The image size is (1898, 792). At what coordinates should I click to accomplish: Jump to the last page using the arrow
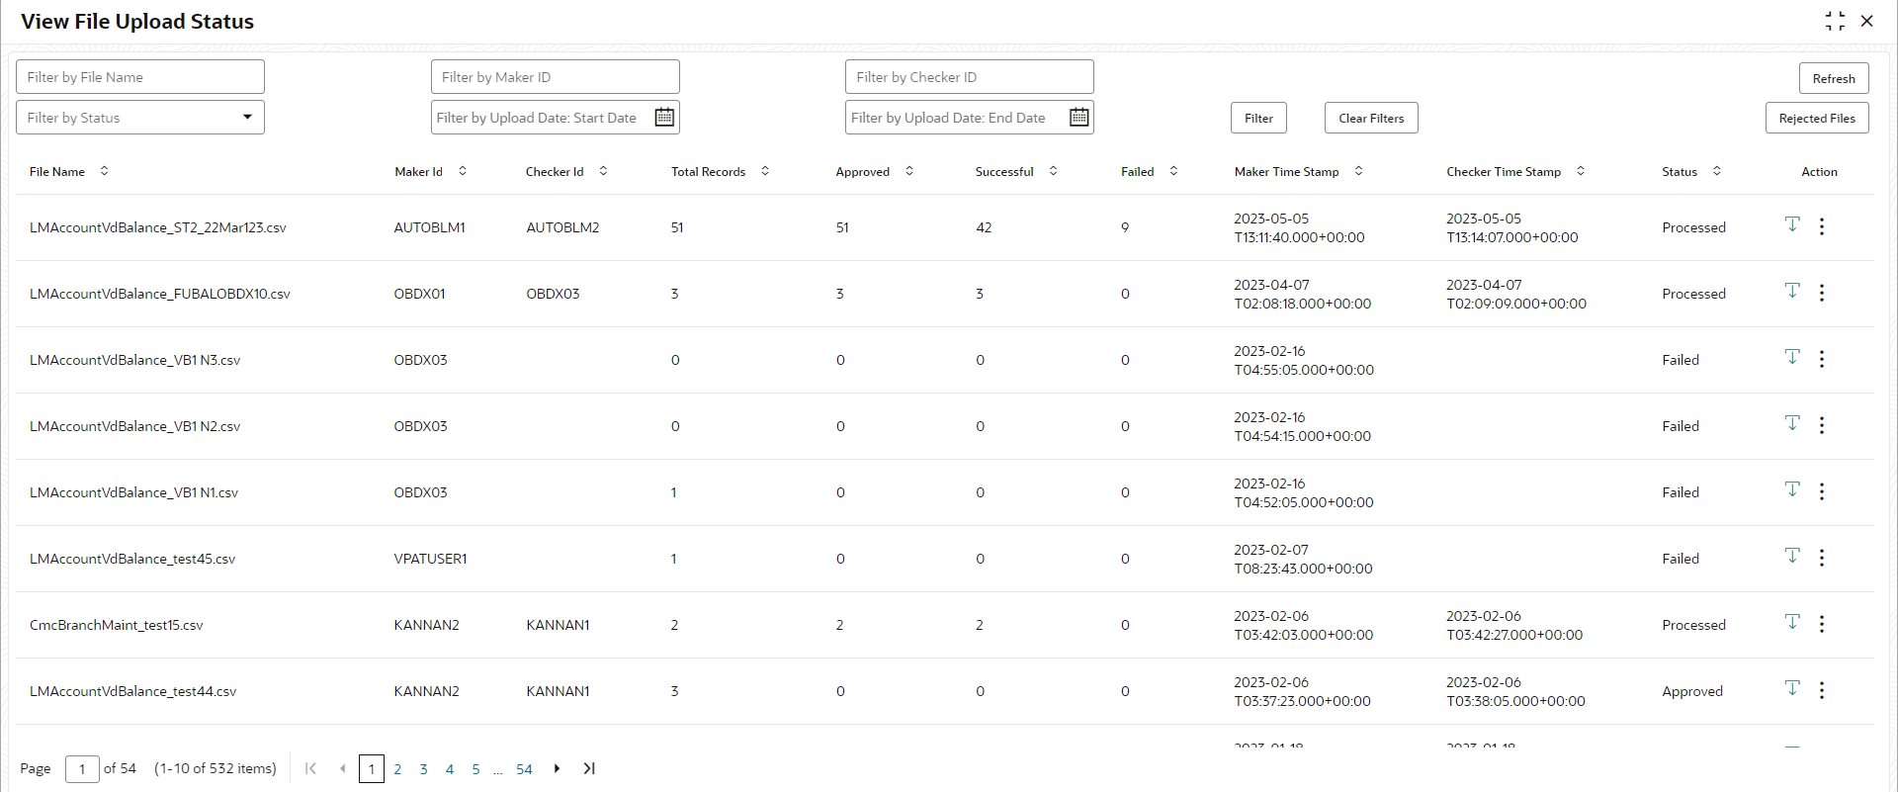[589, 768]
